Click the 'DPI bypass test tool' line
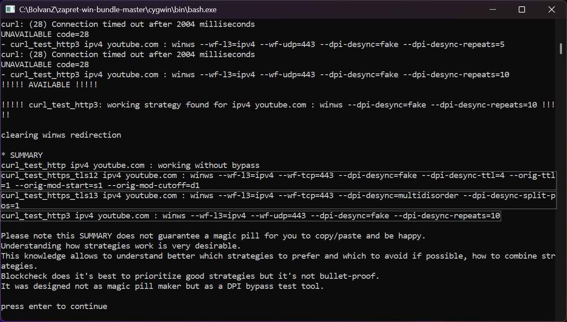This screenshot has height=322, width=567. point(162,286)
